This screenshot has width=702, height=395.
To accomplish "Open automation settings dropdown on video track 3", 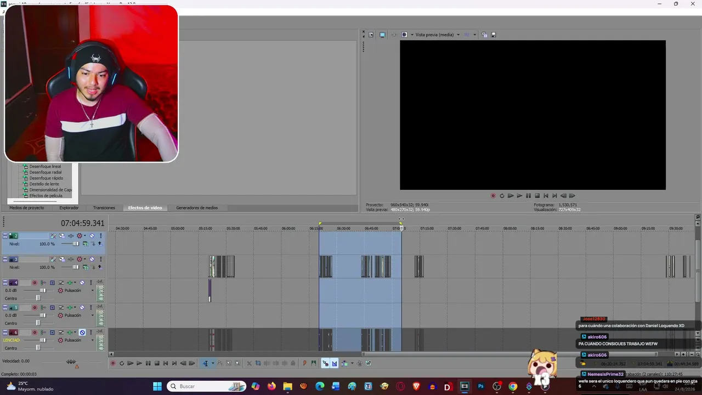I will pyautogui.click(x=85, y=259).
